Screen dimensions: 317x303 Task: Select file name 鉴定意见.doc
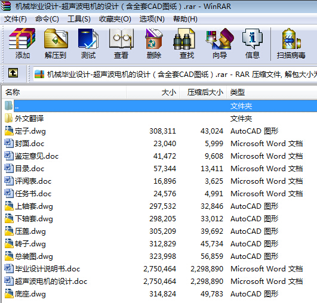pos(36,156)
